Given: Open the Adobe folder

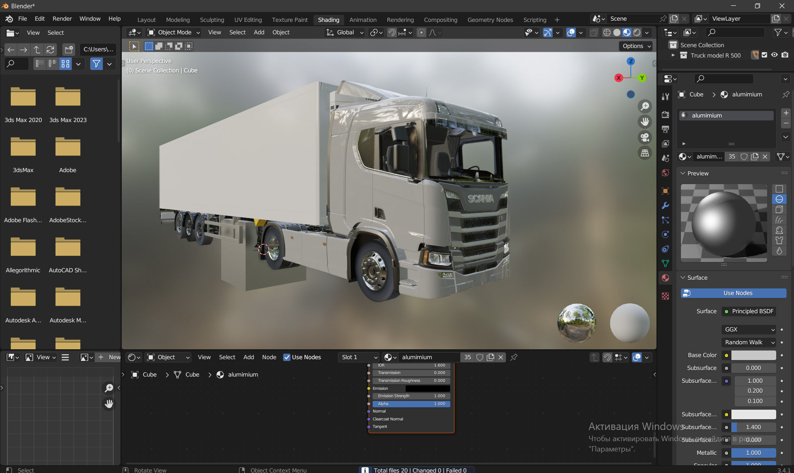Looking at the screenshot, I should pos(68,154).
